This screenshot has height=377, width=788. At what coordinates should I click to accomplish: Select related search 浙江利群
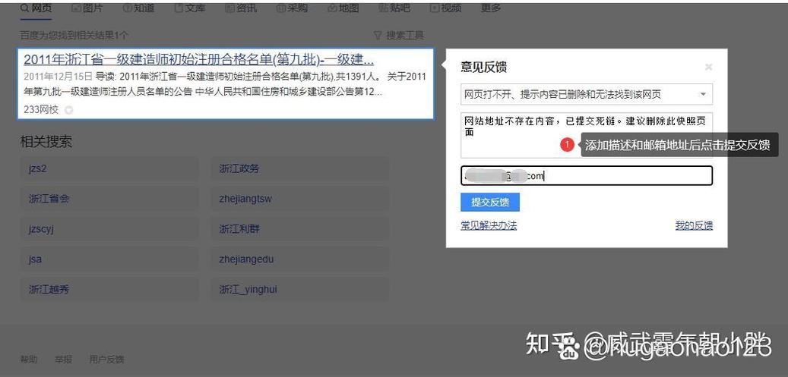299,229
